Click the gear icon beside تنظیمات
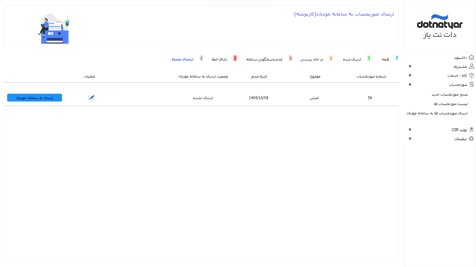The height and width of the screenshot is (267, 476). pos(471,139)
